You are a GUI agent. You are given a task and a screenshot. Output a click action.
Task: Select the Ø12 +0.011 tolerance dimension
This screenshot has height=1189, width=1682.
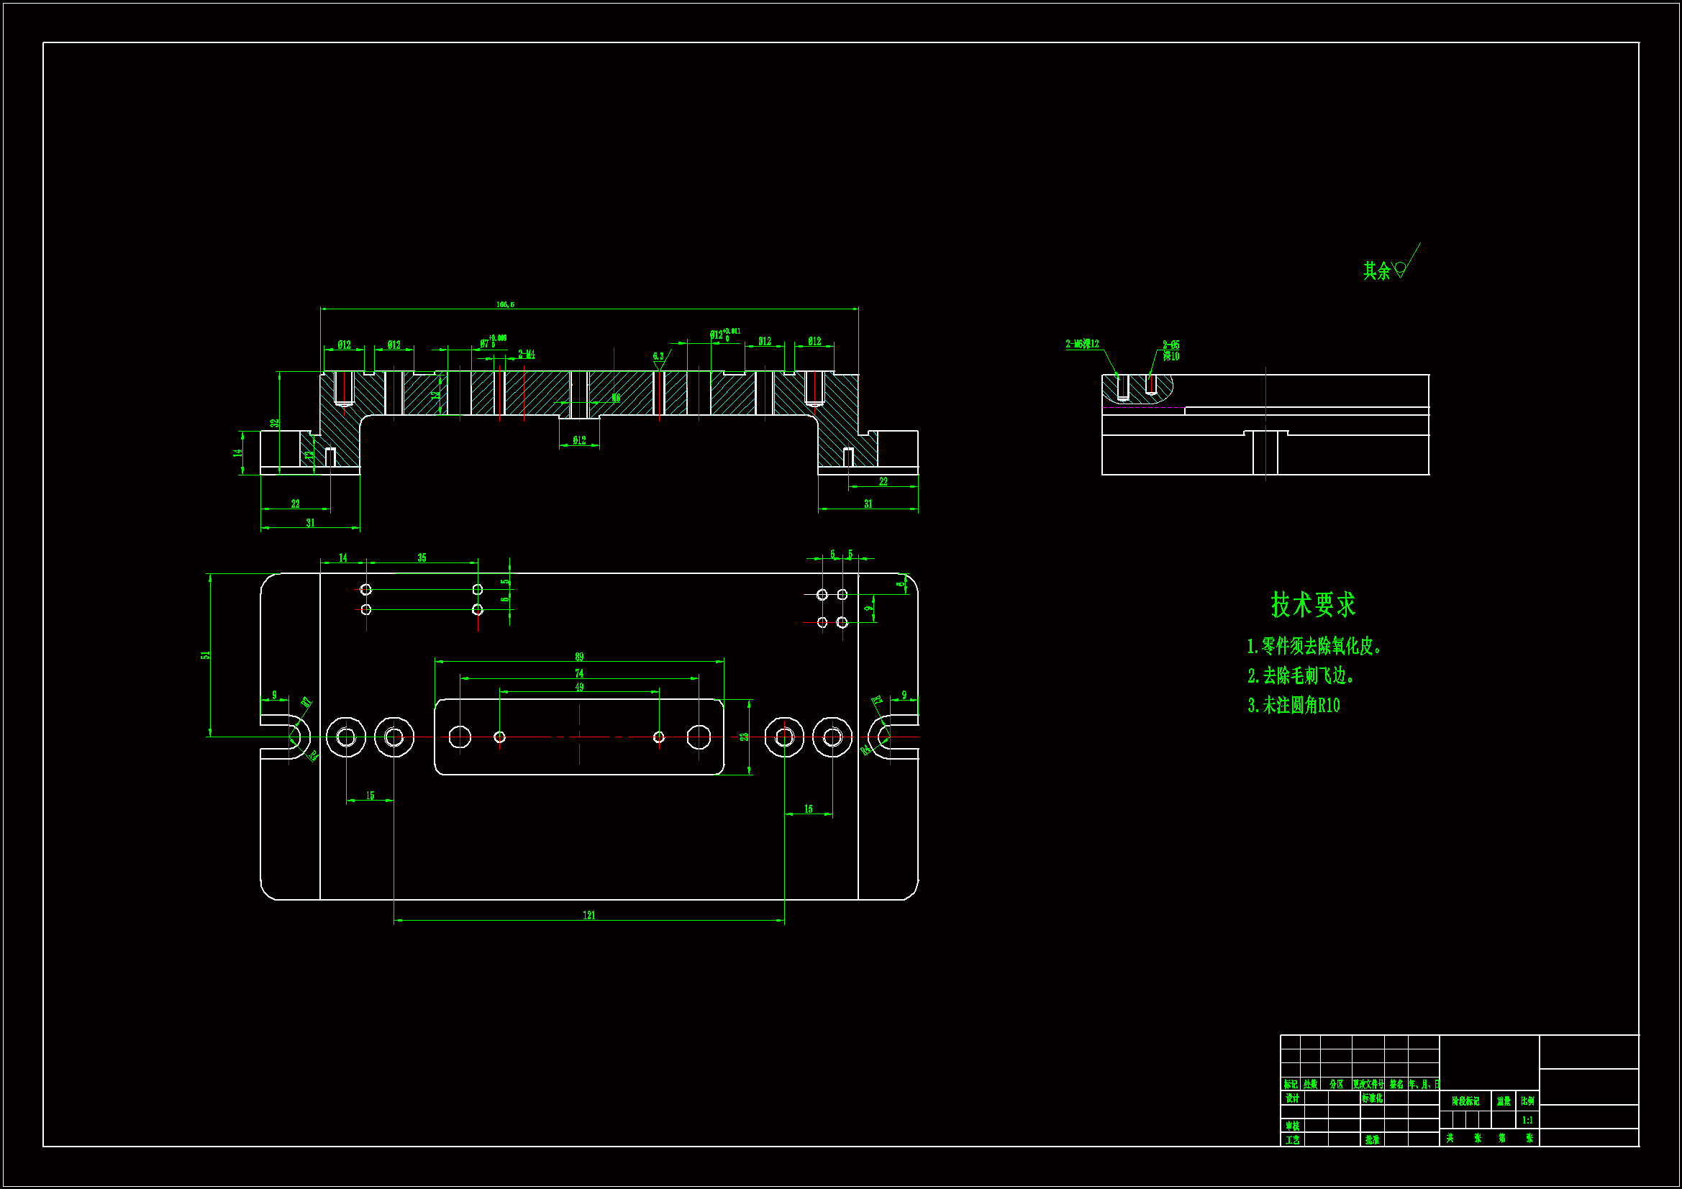point(724,334)
